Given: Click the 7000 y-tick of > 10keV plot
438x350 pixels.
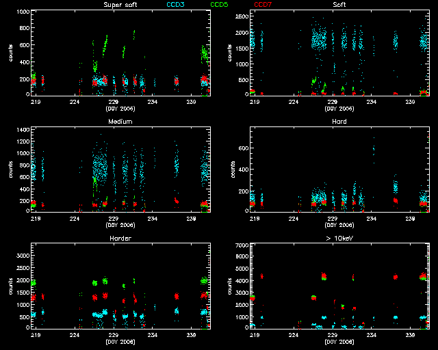Looking at the screenshot, I should coord(242,245).
